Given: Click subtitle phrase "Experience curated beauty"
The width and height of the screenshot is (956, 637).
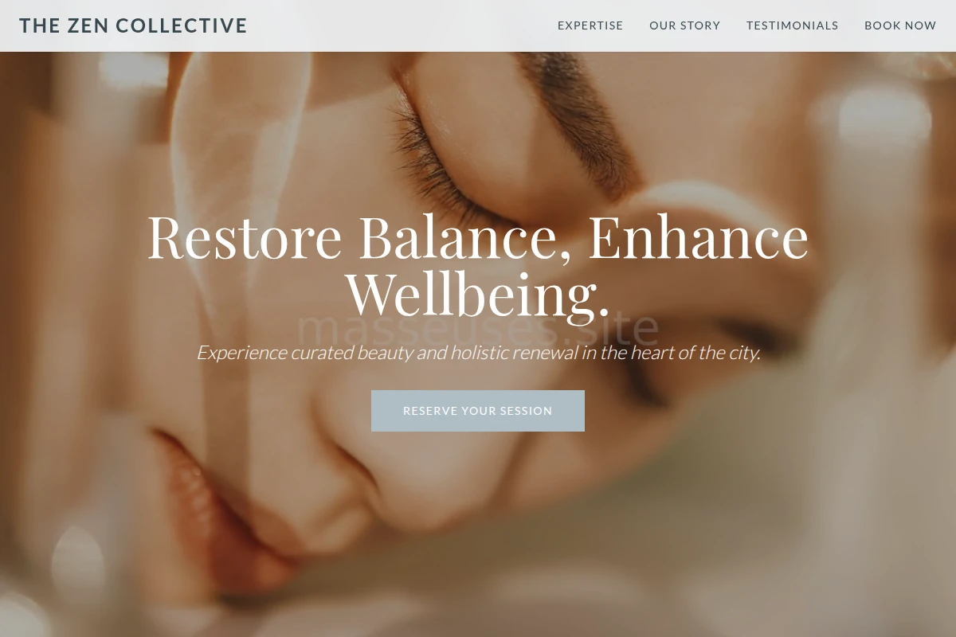Looking at the screenshot, I should tap(304, 352).
